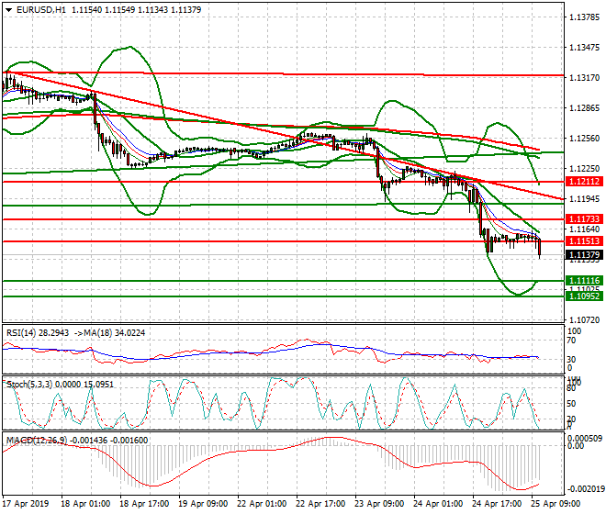Click the red 1.11513 price level tag

pyautogui.click(x=584, y=240)
